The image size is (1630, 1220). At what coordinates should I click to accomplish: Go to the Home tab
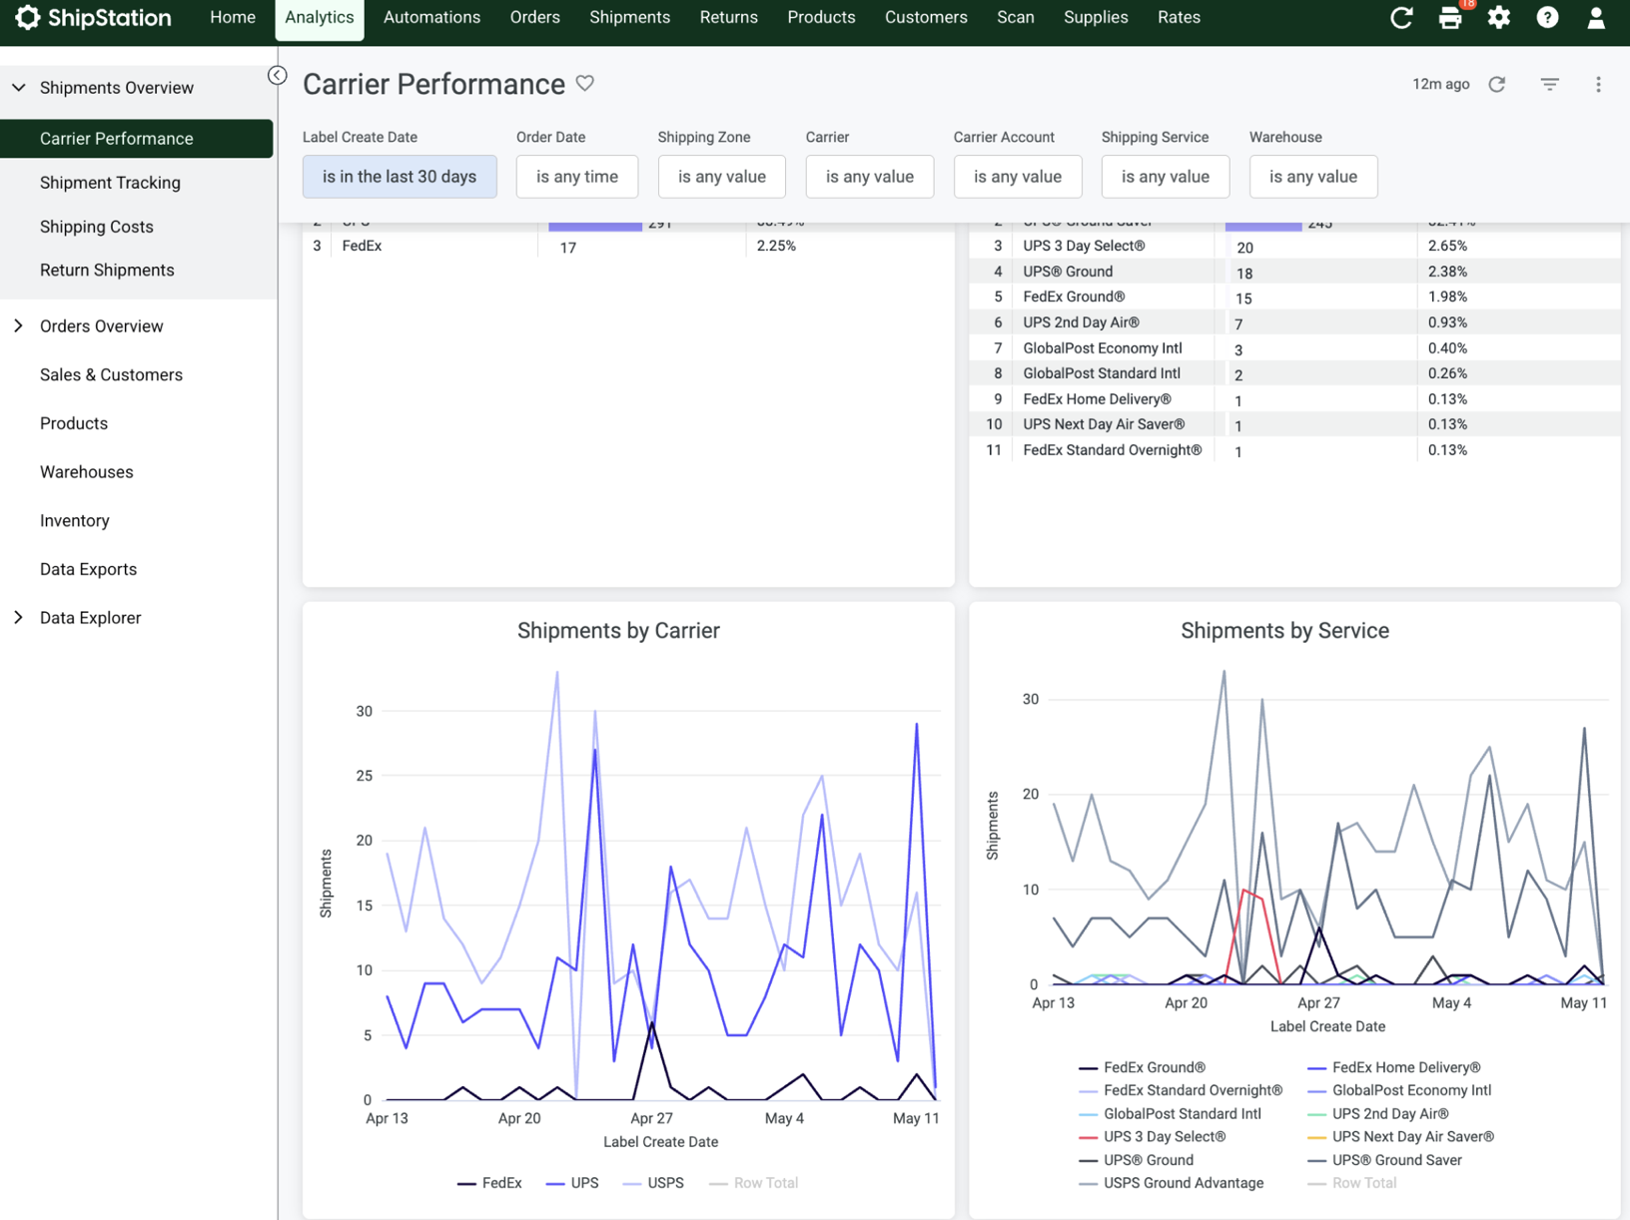point(233,17)
